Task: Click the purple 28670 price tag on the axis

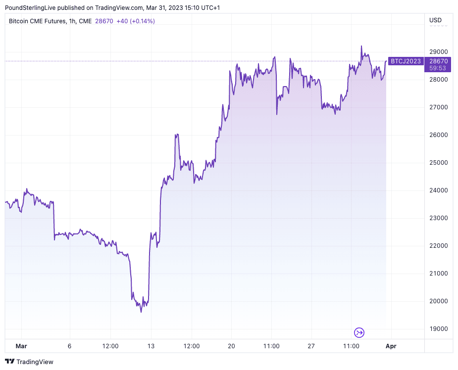Action: [x=438, y=61]
